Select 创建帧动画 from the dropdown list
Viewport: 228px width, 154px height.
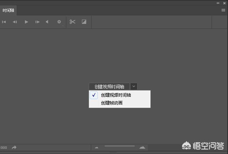[112, 103]
